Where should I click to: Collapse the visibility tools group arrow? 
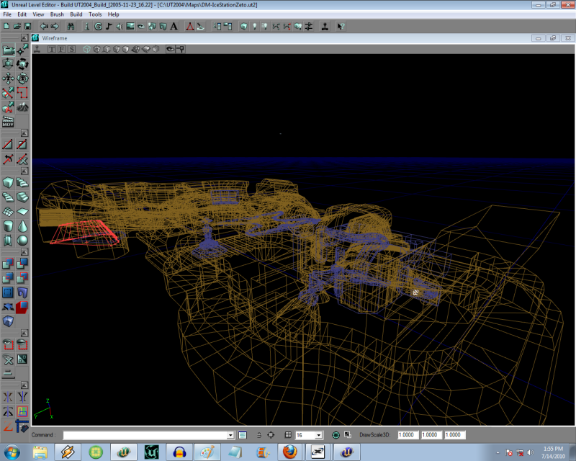coord(24,333)
